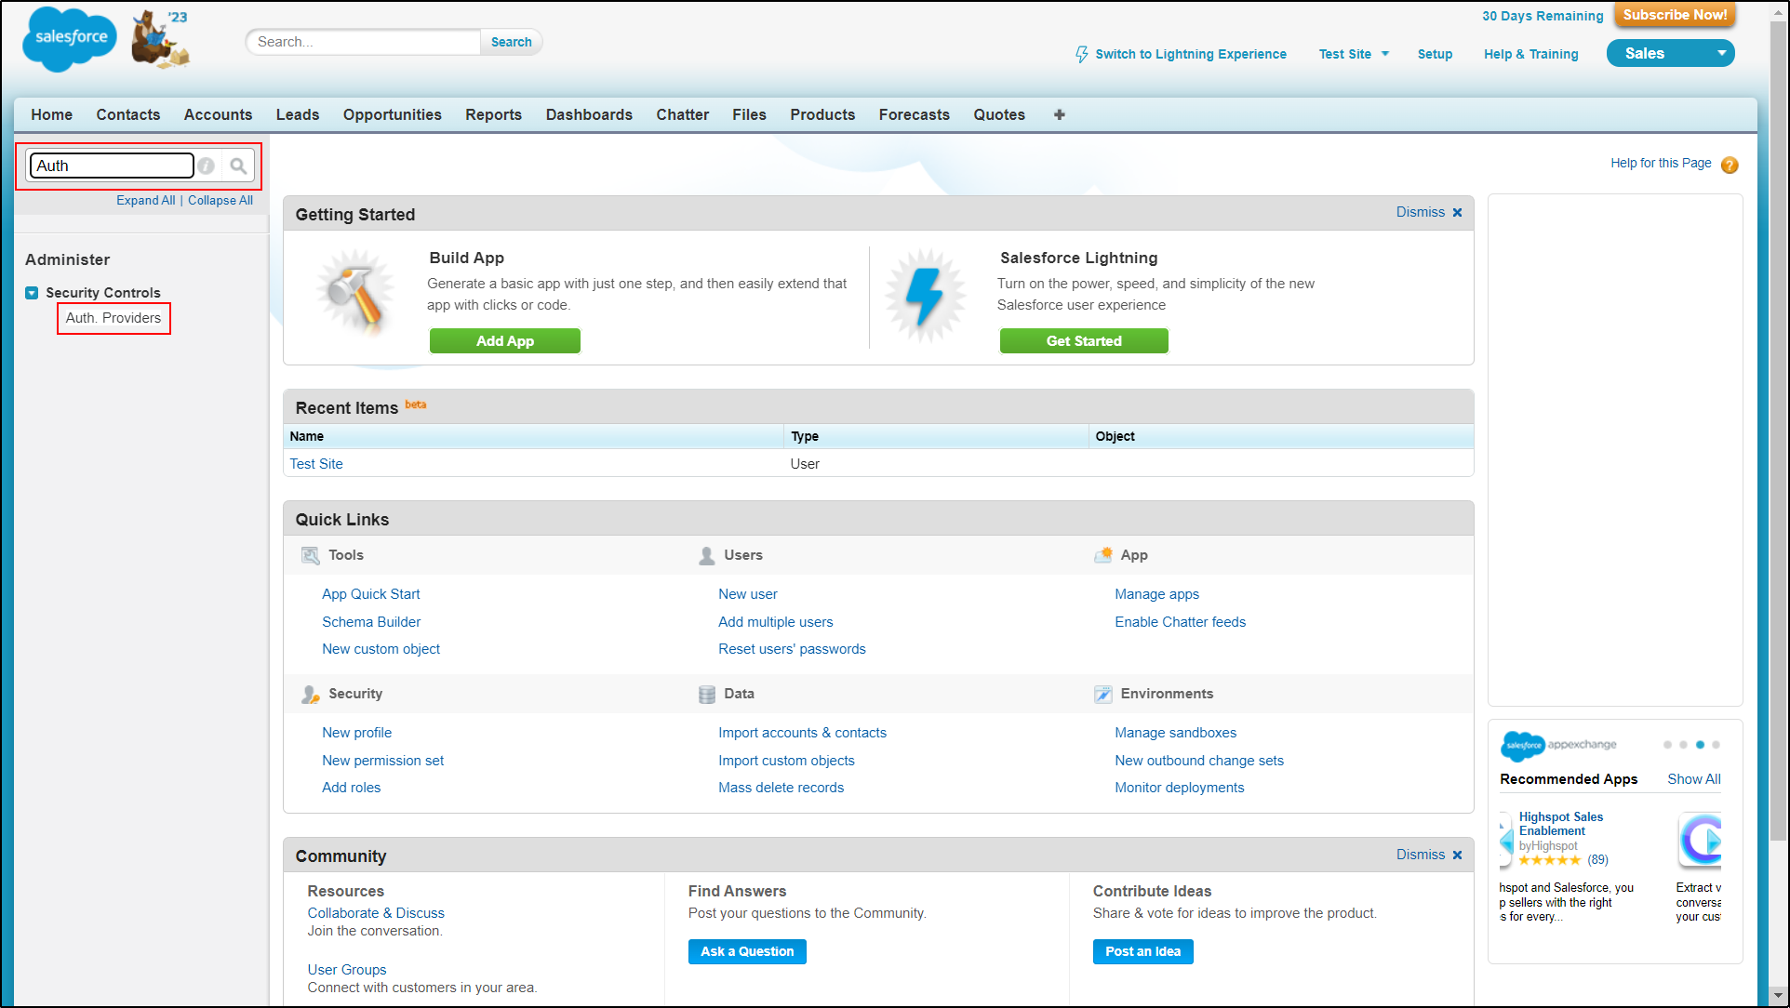This screenshot has height=1008, width=1790.
Task: Open the Dashboards tab
Action: click(x=588, y=114)
